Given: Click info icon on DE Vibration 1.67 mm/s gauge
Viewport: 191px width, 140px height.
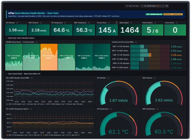Looking at the screenshot, I should click(108, 78).
